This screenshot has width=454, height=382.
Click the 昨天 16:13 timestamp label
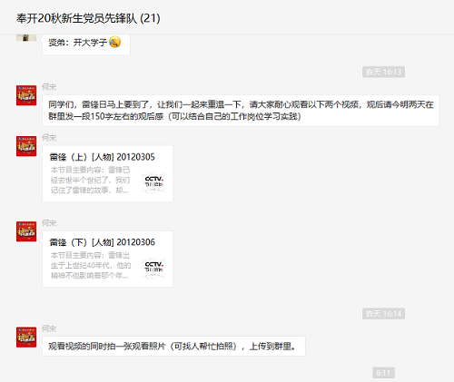click(383, 72)
